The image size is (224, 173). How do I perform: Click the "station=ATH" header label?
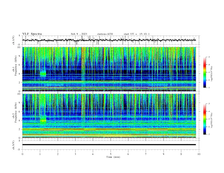tap(105, 34)
